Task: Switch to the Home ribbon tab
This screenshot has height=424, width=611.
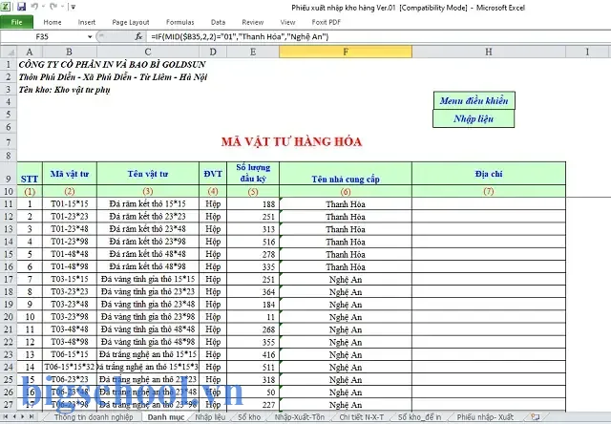Action: point(53,22)
